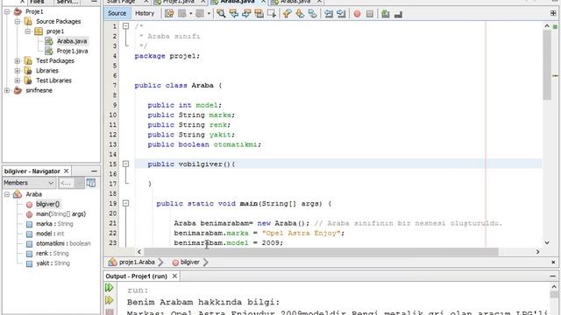
Task: Open the Navigator filter dropdown next to Members
Action: coord(72,183)
